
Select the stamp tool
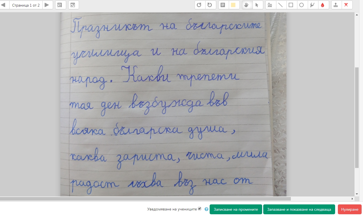[336, 5]
